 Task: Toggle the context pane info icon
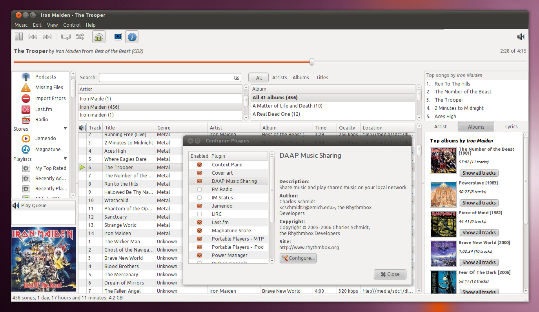pos(132,37)
